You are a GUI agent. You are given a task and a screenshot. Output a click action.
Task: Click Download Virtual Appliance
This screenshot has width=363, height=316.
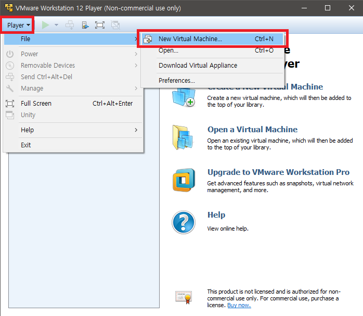tap(212, 66)
